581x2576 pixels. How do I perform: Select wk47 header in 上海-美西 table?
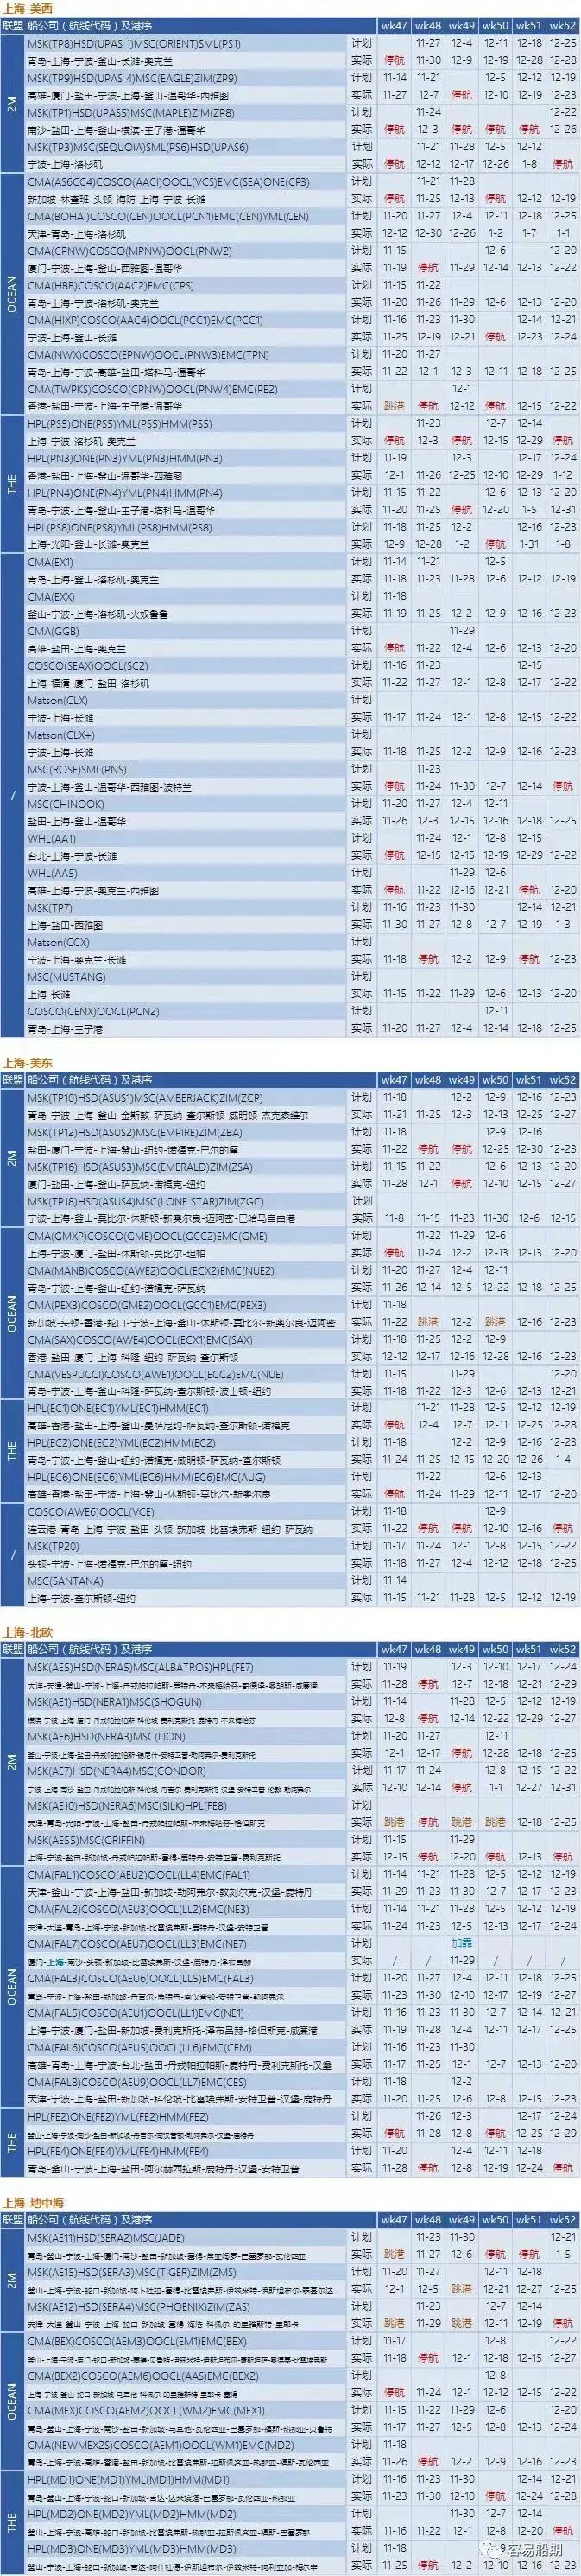395,26
